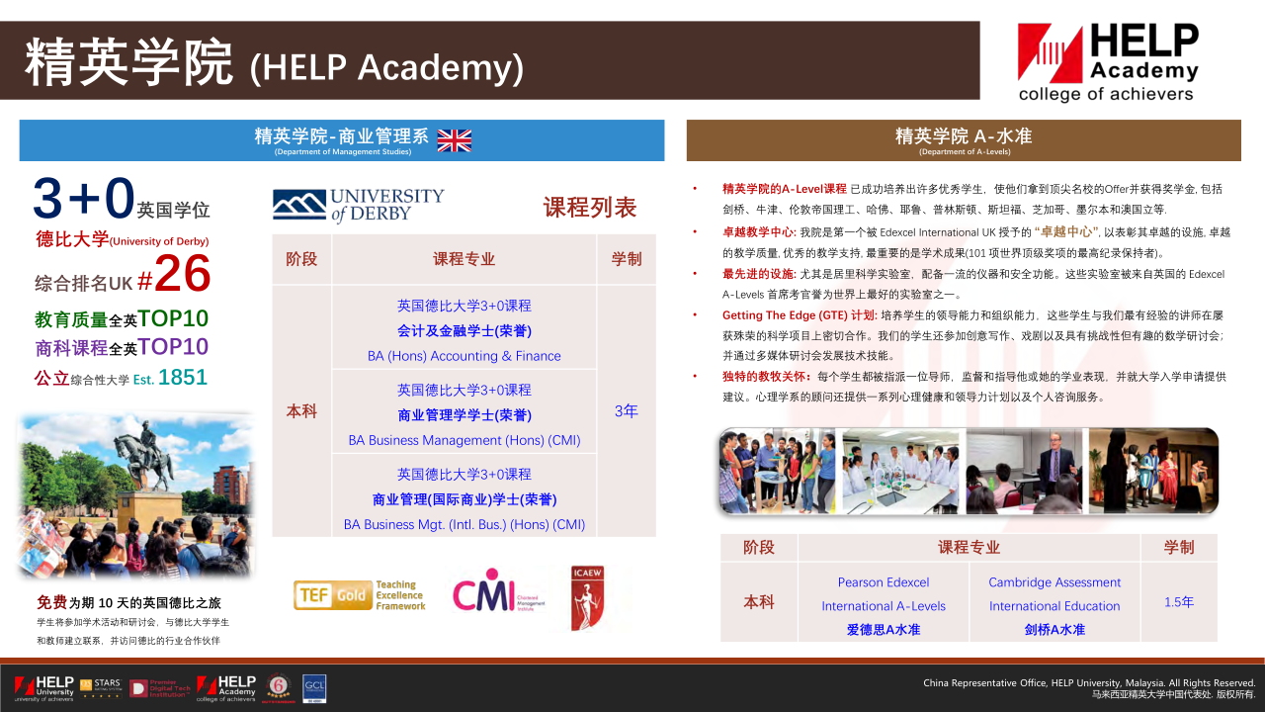Click BA Business Mgt. (Intl. Bus.) course

[x=464, y=499]
